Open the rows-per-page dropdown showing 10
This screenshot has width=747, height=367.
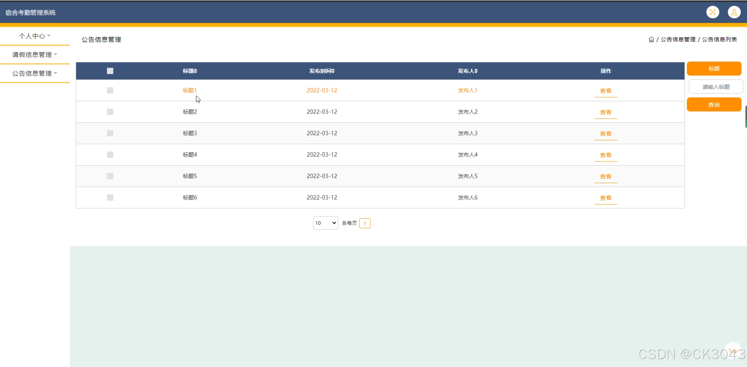click(325, 223)
